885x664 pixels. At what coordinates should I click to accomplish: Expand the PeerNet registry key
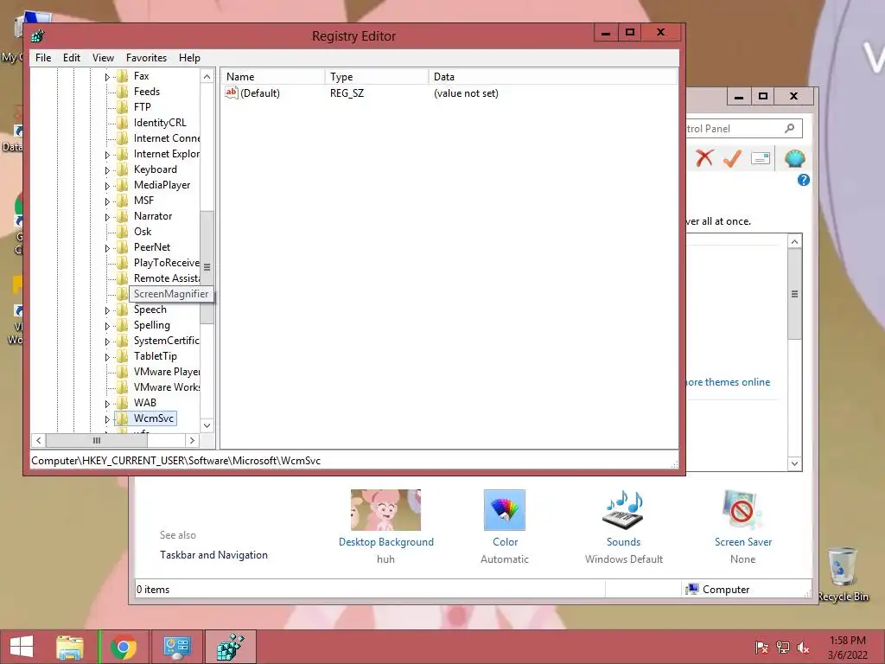pos(107,248)
